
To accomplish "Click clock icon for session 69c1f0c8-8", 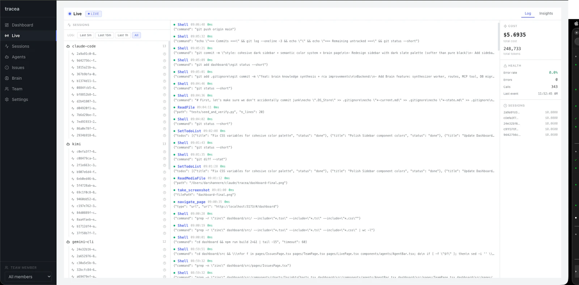I will pos(164,193).
